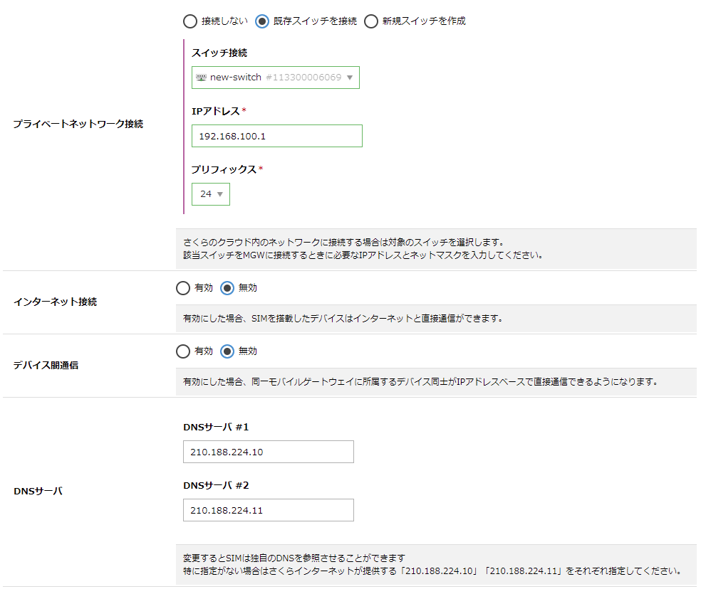This screenshot has width=701, height=594.
Task: Click the IPアドレス field containing 192.168.100.1
Action: pyautogui.click(x=276, y=136)
